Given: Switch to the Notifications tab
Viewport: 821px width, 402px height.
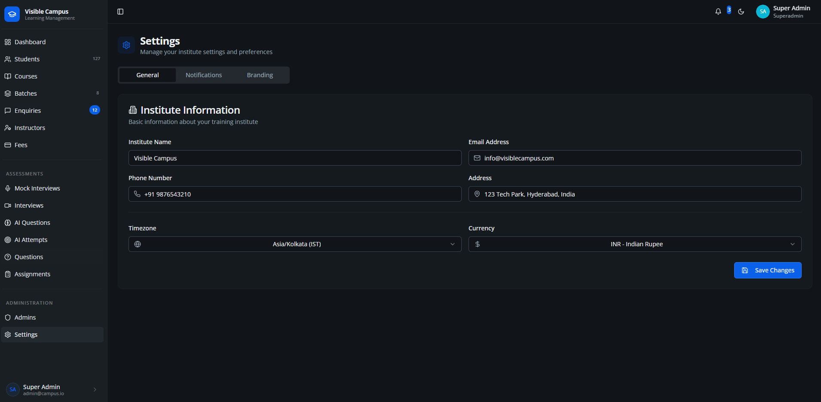Looking at the screenshot, I should (x=203, y=75).
